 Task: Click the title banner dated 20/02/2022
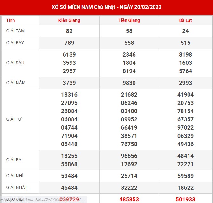(106, 7)
